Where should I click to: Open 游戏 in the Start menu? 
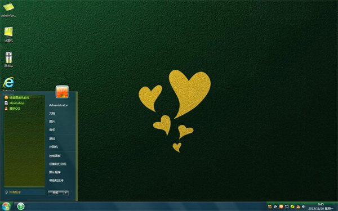52,138
